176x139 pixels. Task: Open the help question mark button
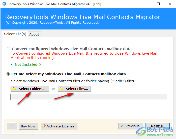coord(12,126)
